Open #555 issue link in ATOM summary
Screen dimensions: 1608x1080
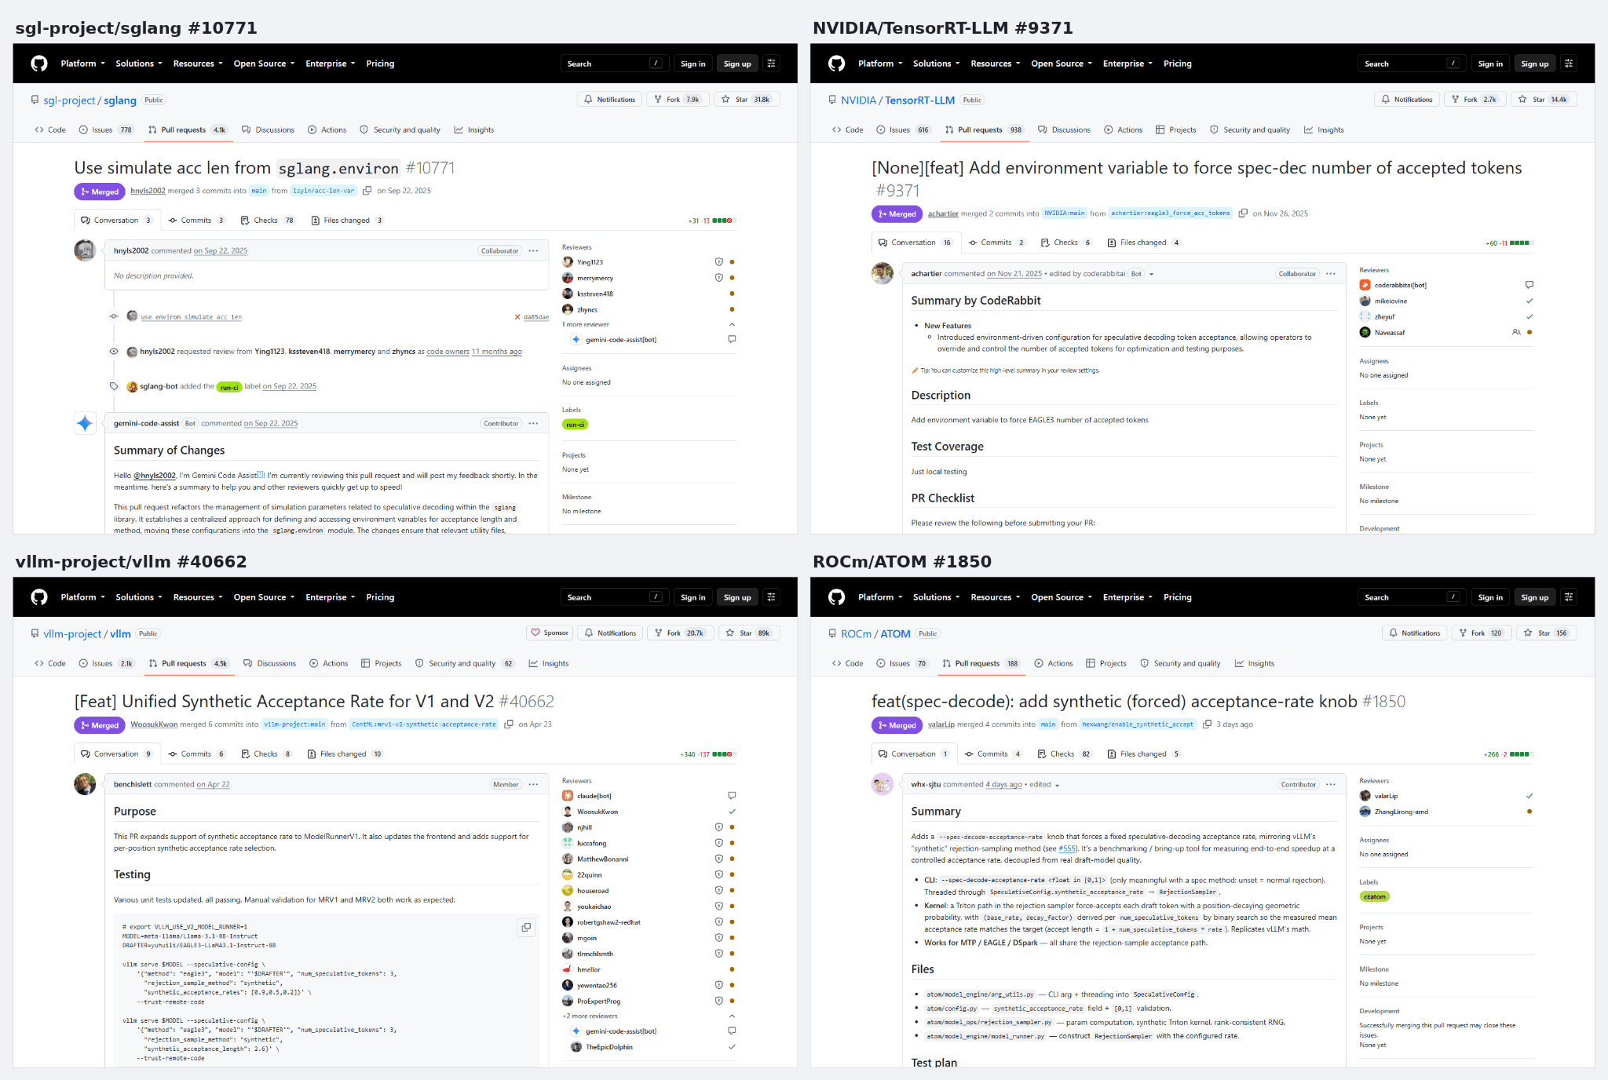coord(1067,848)
